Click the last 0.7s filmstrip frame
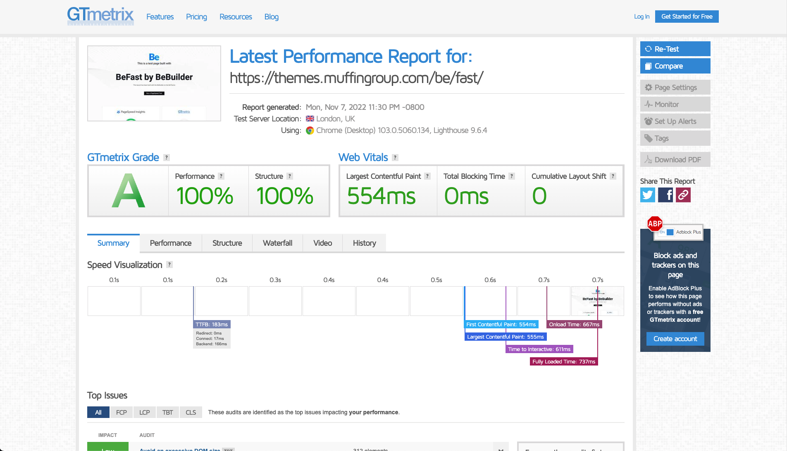The height and width of the screenshot is (451, 787). point(597,301)
